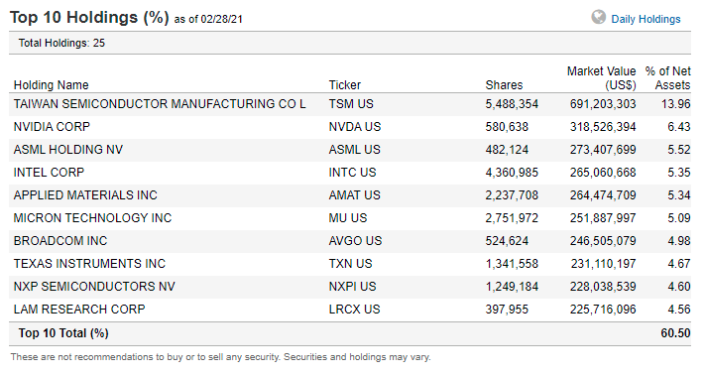Screen dimensions: 705x375
Task: Select the 'AVGO US' ticker cell
Action: pyautogui.click(x=355, y=241)
